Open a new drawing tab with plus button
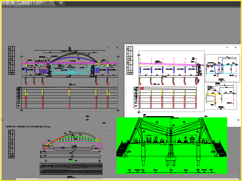Viewport: 242px width, 181px height. (x=61, y=3)
